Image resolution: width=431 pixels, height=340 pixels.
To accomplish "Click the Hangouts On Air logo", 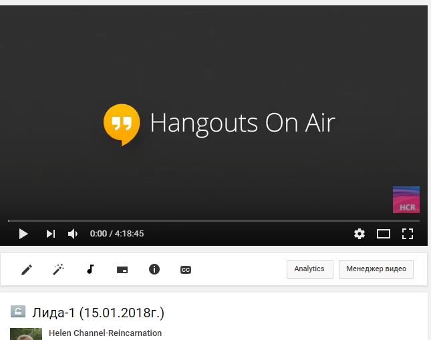I will point(122,124).
